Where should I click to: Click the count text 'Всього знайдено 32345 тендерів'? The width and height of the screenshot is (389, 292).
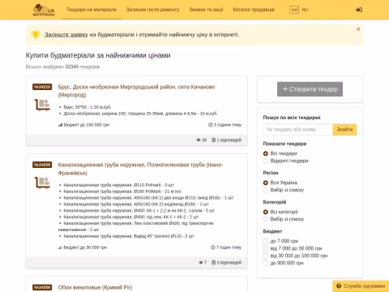pos(63,67)
